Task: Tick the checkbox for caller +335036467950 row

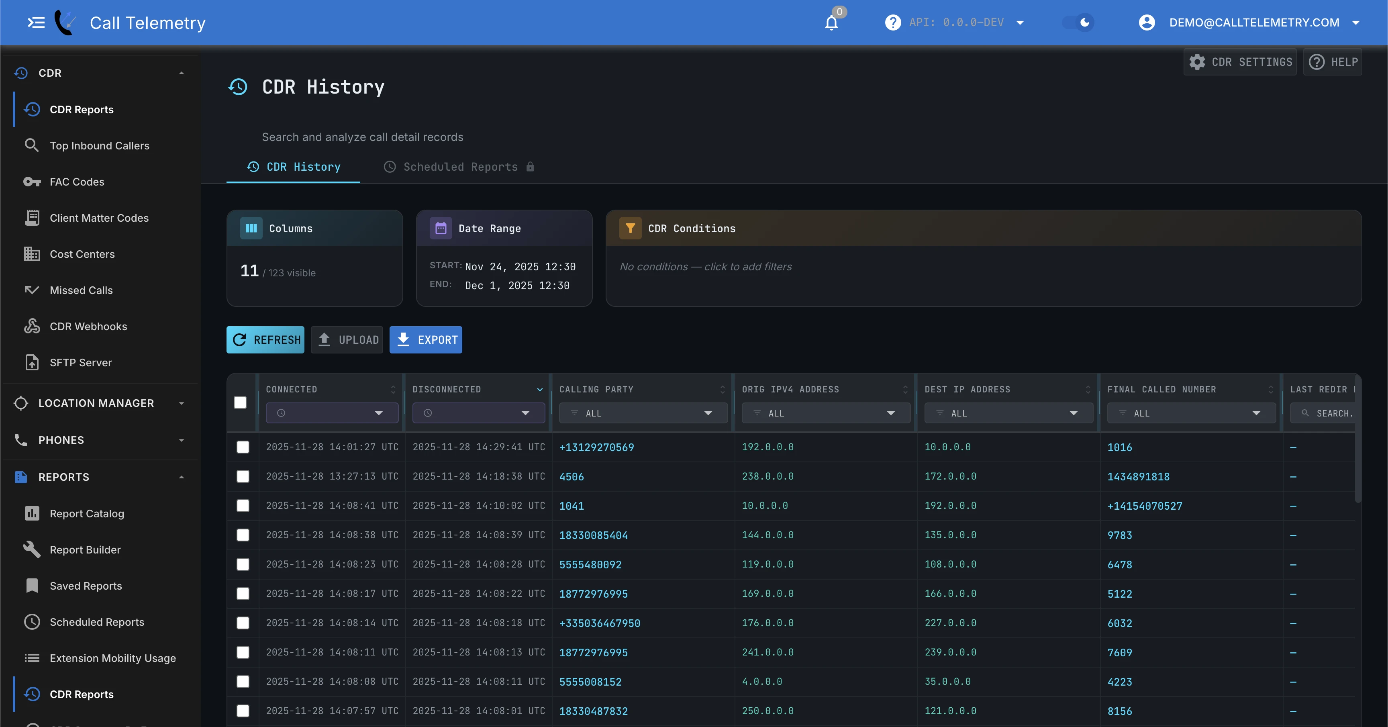Action: 243,623
